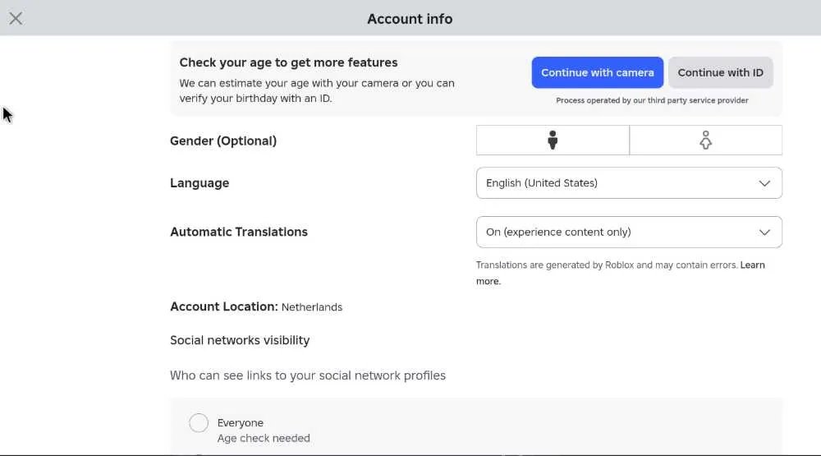Select the Everyone radio button

click(x=199, y=422)
